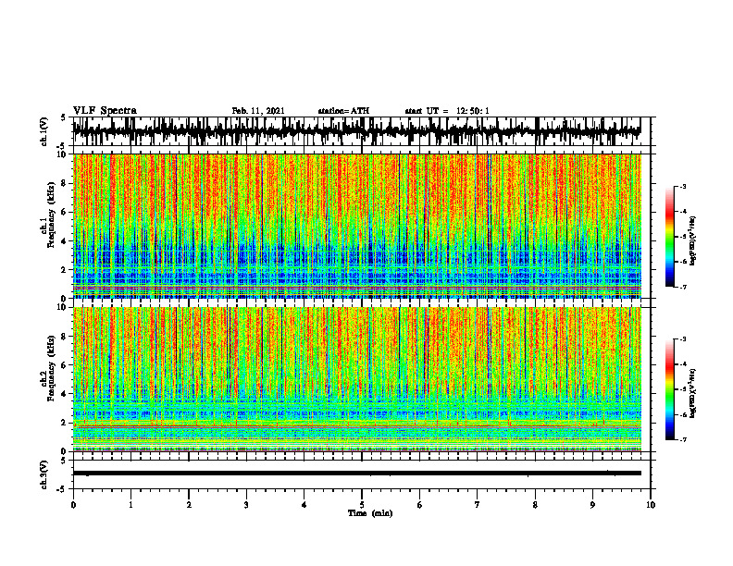Click the ch.2 spectrogram colorbar

click(x=669, y=389)
